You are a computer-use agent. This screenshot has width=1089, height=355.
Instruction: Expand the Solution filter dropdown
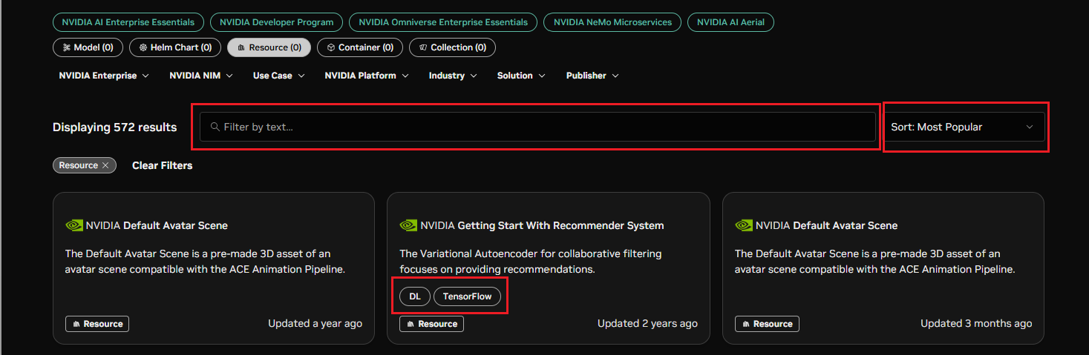pyautogui.click(x=521, y=76)
